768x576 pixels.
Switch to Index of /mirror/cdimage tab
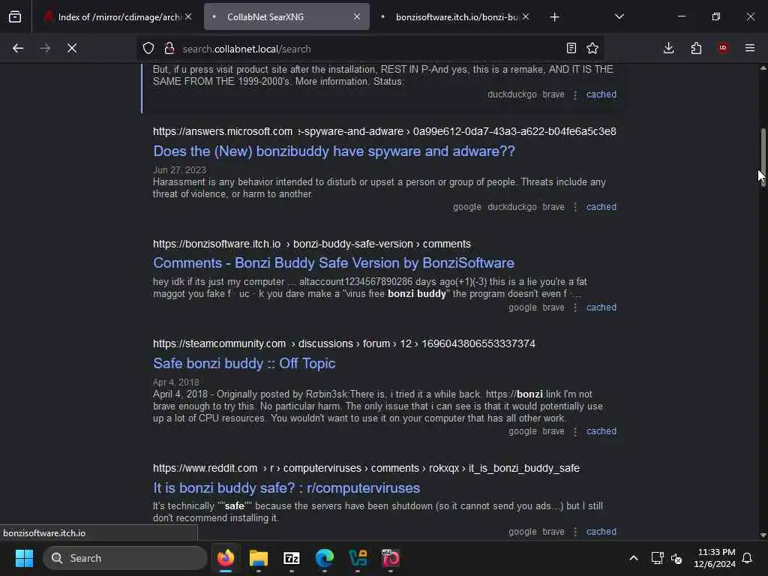(118, 16)
